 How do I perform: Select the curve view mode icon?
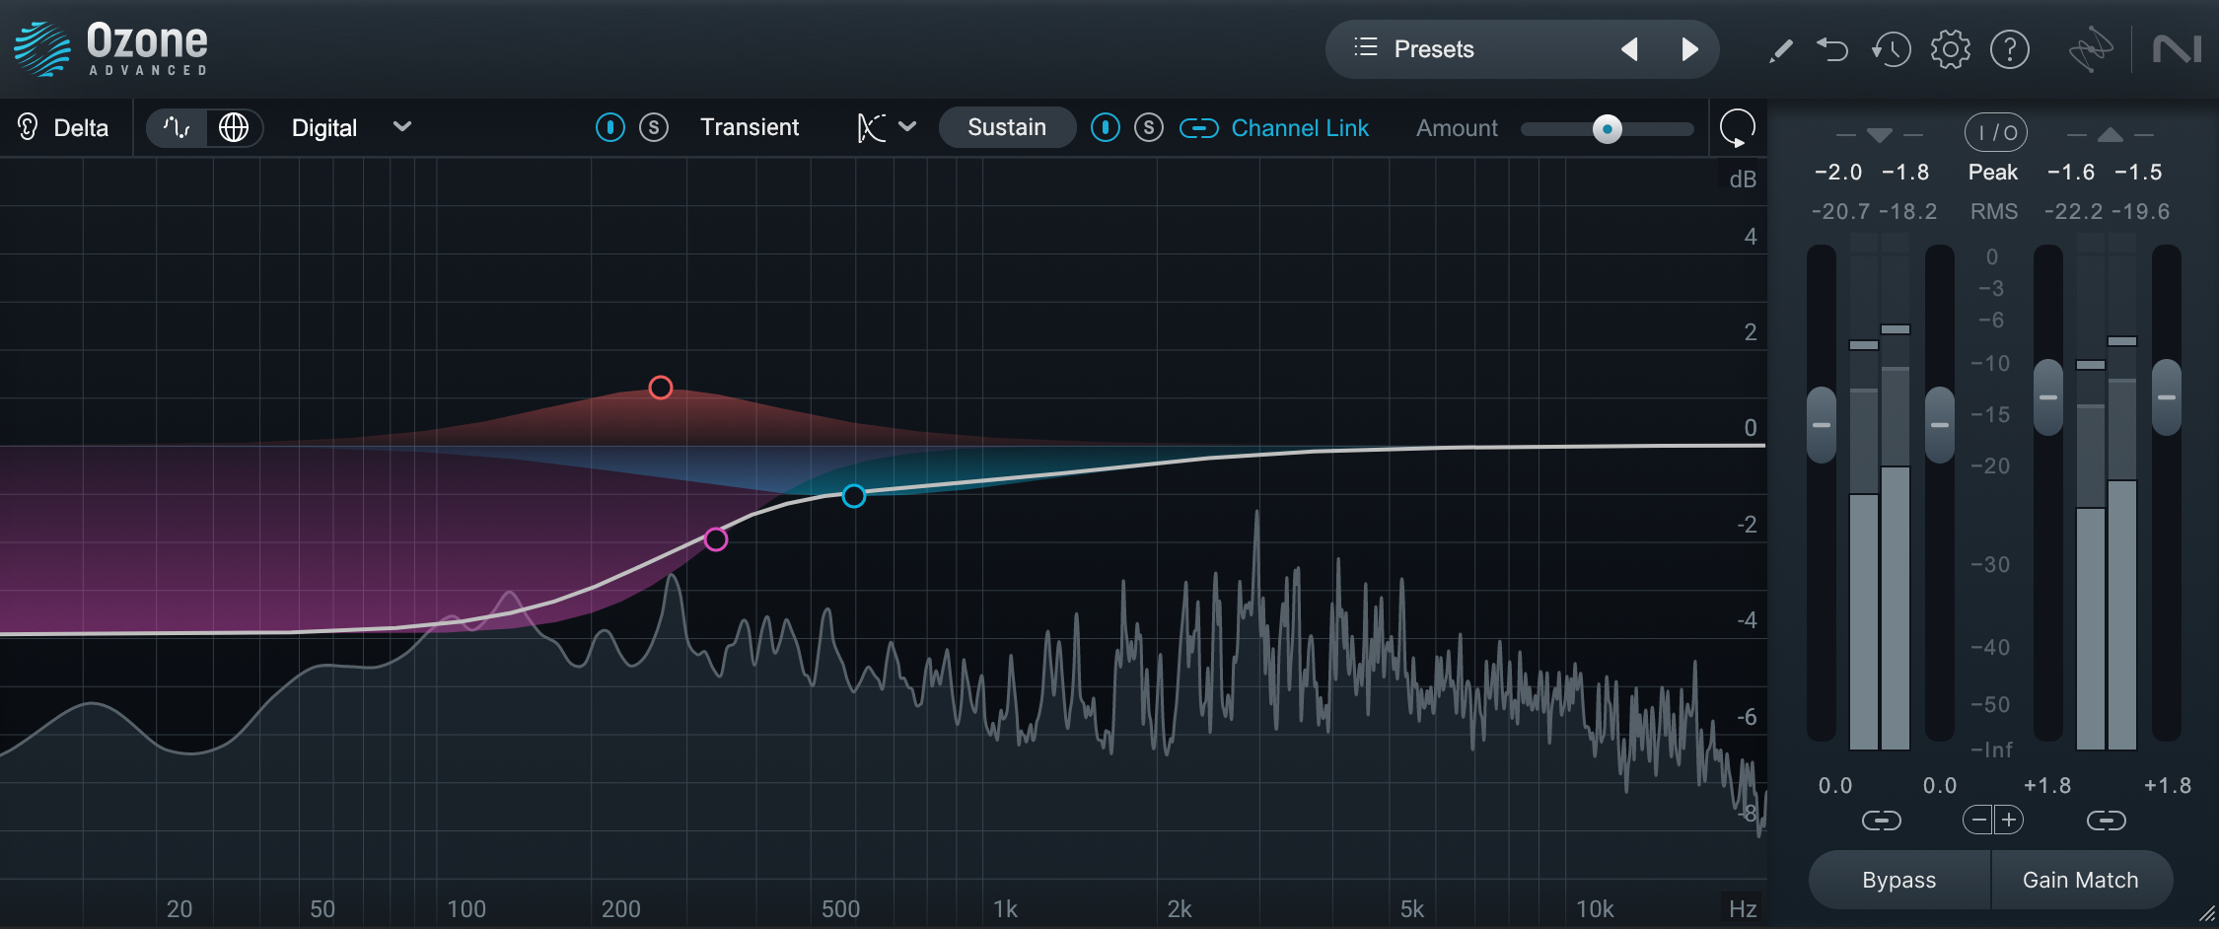pos(177,127)
